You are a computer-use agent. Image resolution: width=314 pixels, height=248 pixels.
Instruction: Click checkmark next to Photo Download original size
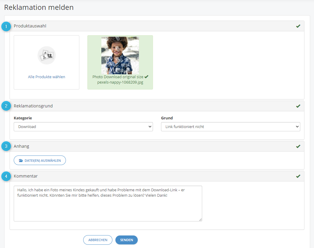pos(146,77)
